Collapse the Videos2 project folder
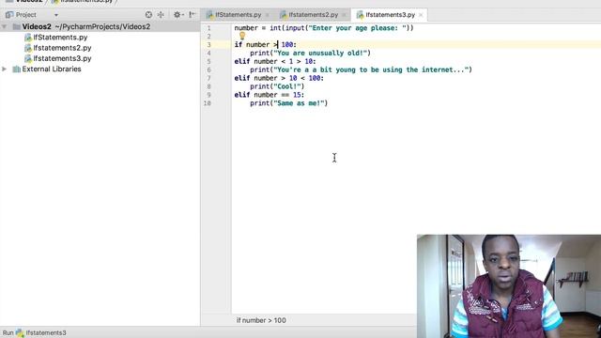This screenshot has height=338, width=601. point(4,26)
